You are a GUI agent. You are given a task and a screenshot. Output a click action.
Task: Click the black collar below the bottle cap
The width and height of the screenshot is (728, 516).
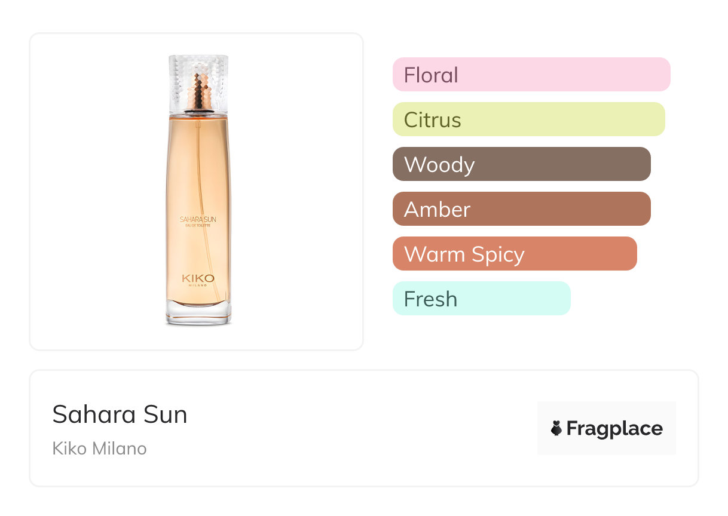pos(198,111)
